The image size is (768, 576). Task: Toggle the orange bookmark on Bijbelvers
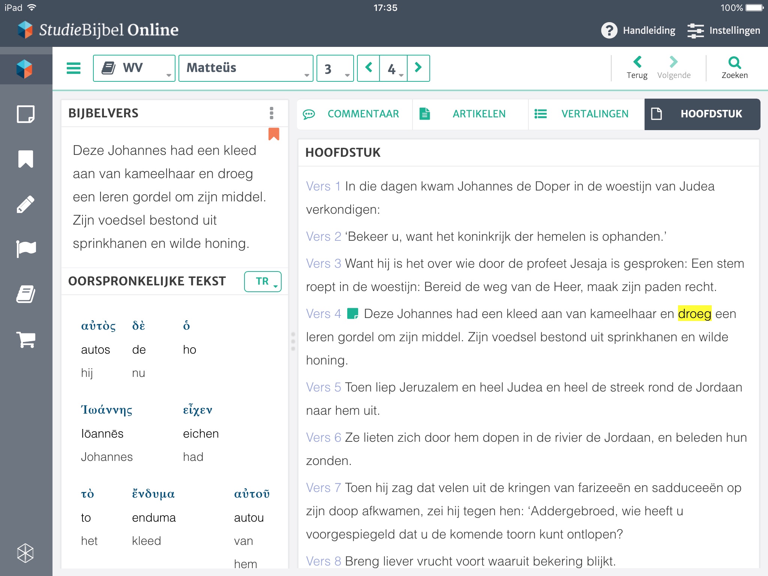click(274, 134)
